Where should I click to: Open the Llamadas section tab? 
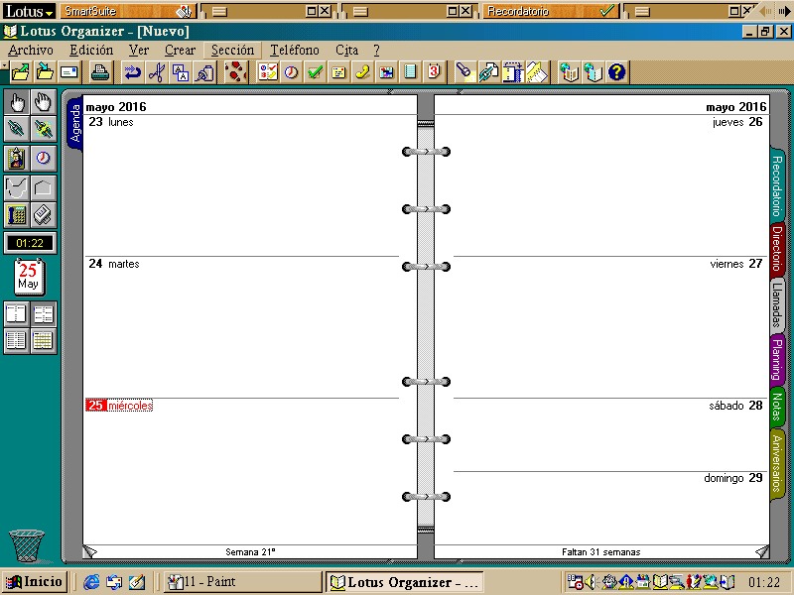(x=777, y=305)
